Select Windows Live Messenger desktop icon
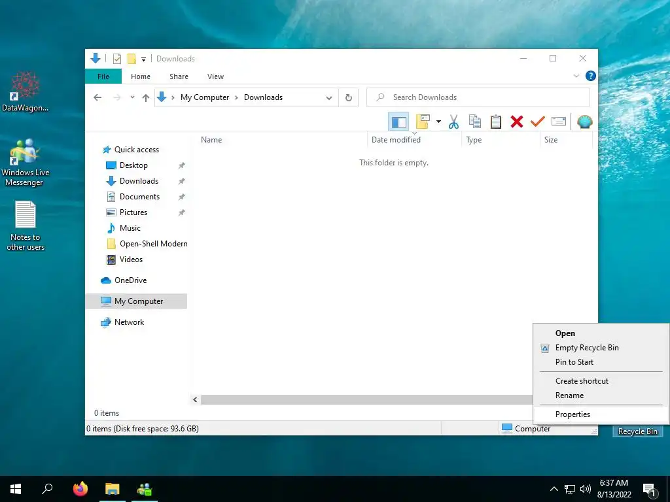The height and width of the screenshot is (502, 670). (x=26, y=163)
